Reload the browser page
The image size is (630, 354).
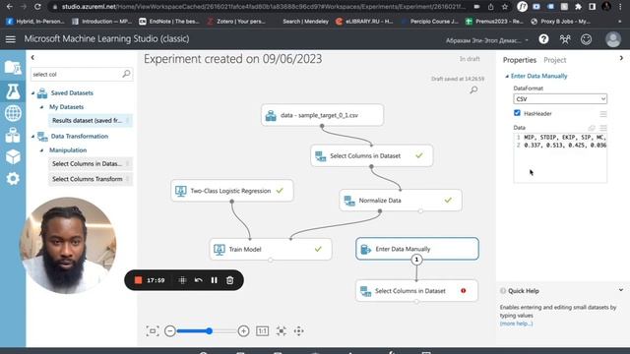(37, 7)
